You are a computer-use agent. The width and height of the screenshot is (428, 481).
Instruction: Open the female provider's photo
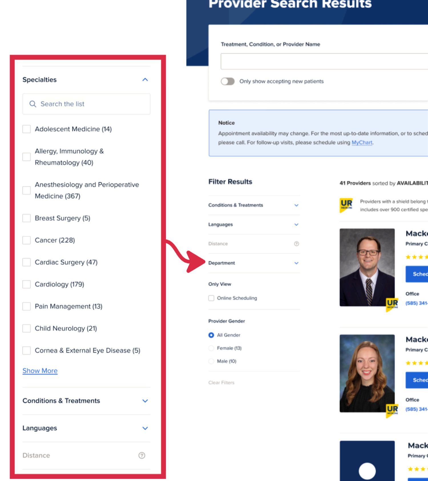367,373
